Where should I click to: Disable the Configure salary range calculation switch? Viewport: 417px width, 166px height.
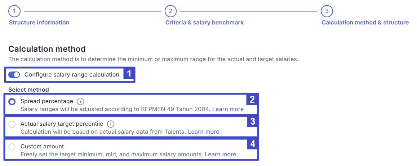(14, 75)
